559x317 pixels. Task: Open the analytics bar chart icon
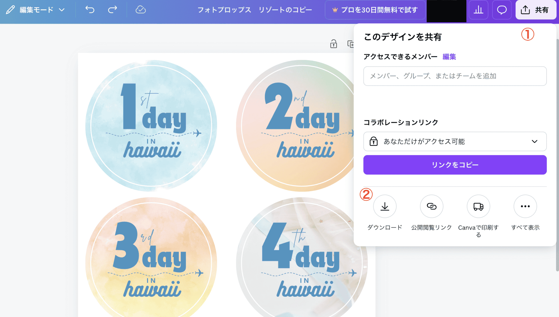coord(478,10)
